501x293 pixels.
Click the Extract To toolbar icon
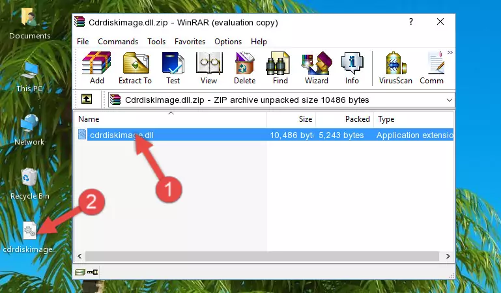(x=135, y=68)
